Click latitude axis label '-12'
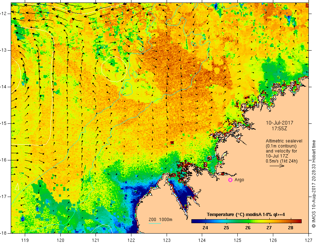Screen dimensions: 316x244 click(4, 14)
